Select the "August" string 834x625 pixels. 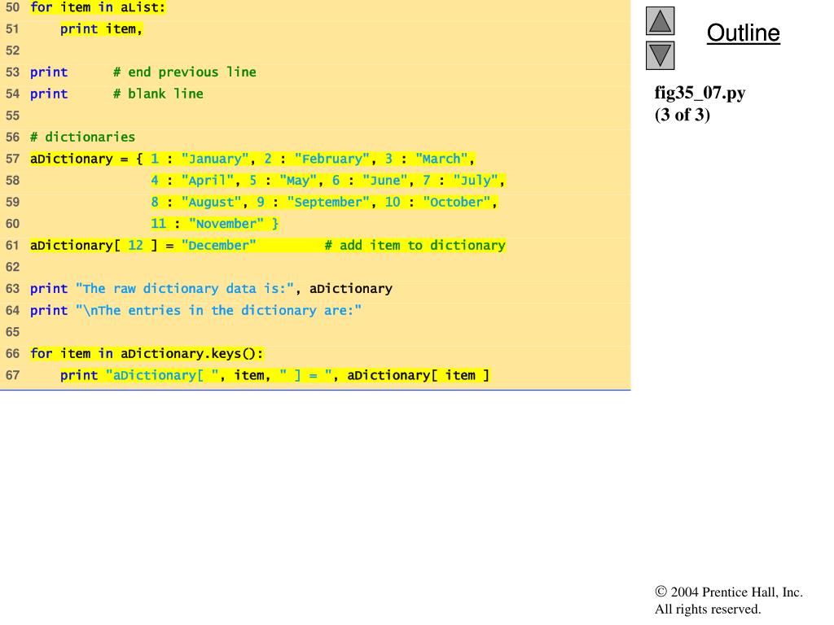click(211, 203)
